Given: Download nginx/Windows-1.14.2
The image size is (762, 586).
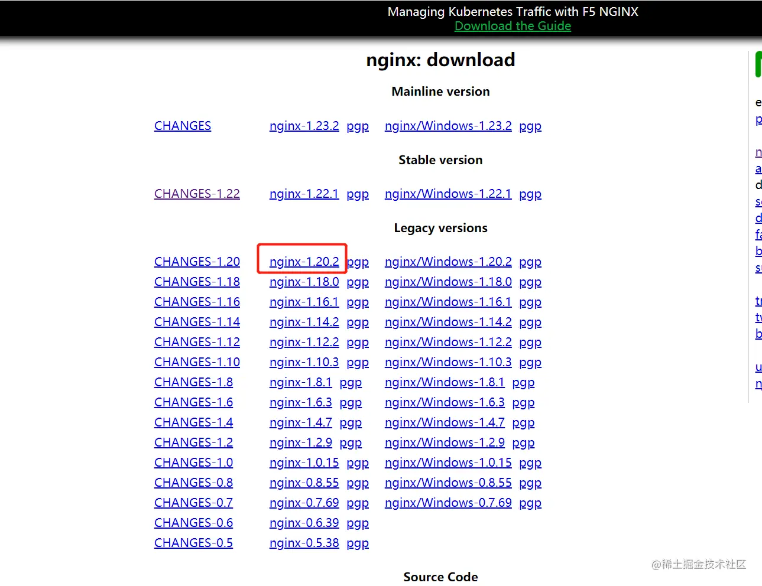Looking at the screenshot, I should click(448, 322).
